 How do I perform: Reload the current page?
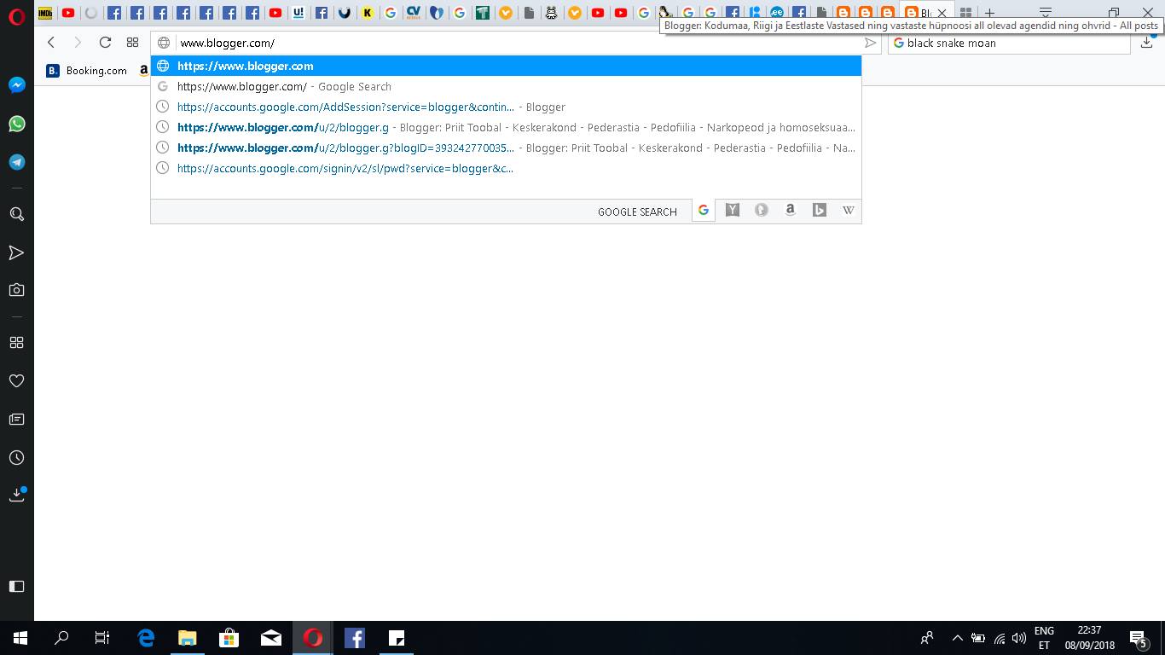tap(105, 43)
